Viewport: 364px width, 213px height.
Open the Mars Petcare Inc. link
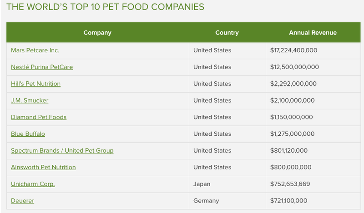coord(35,50)
